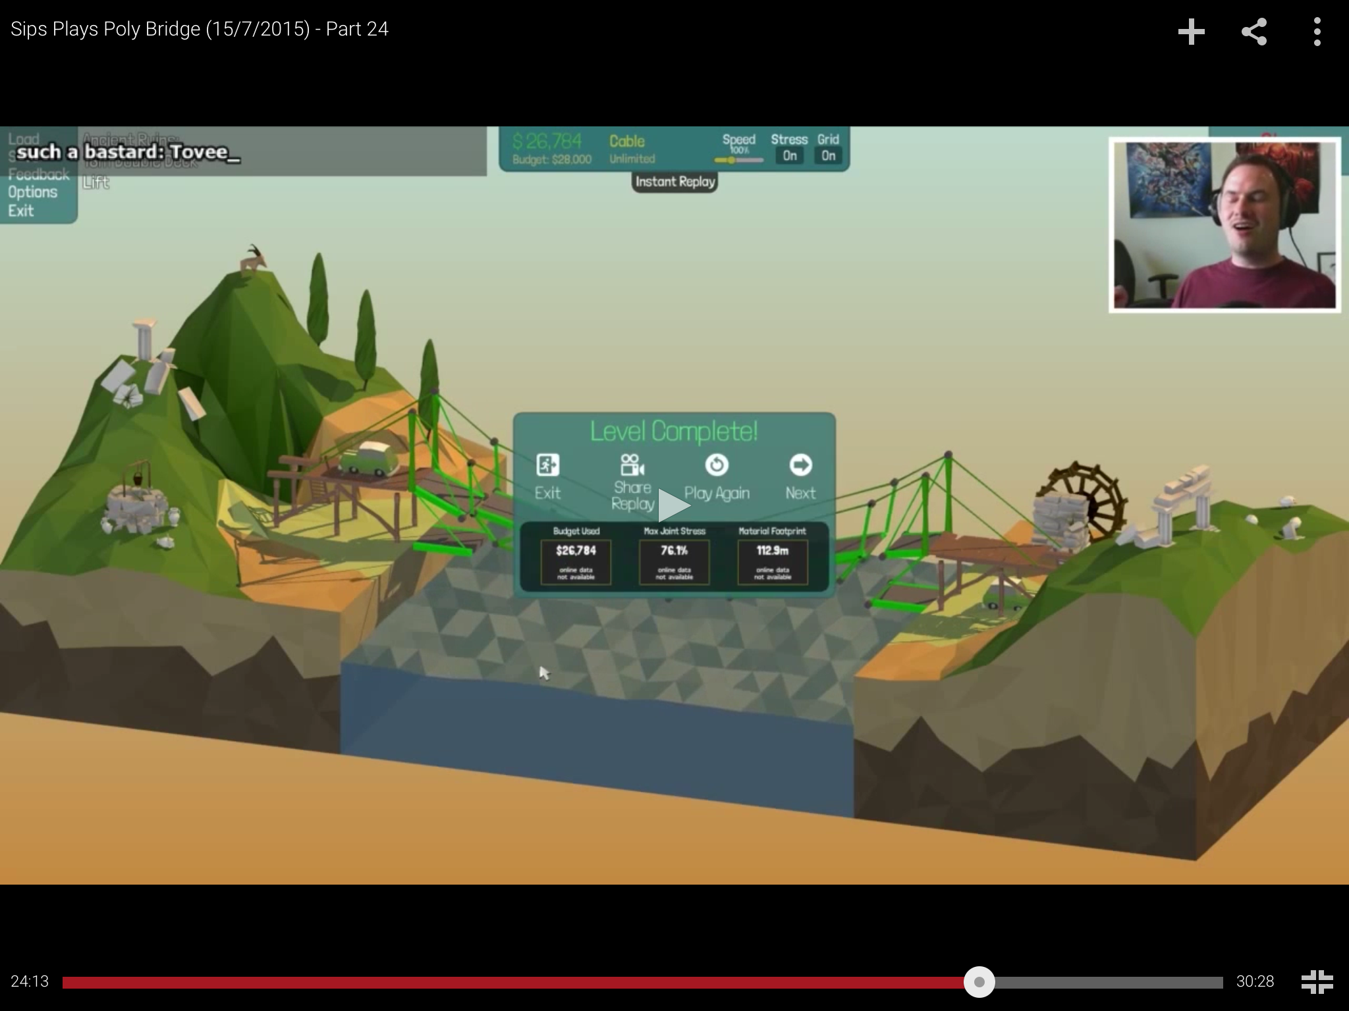Open the share icon

coord(1253,32)
